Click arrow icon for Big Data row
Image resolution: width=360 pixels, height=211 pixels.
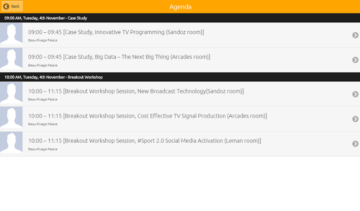pyautogui.click(x=355, y=60)
